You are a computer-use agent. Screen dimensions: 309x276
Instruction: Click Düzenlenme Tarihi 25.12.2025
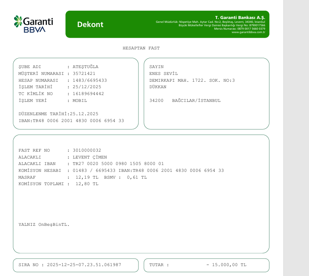(58, 114)
